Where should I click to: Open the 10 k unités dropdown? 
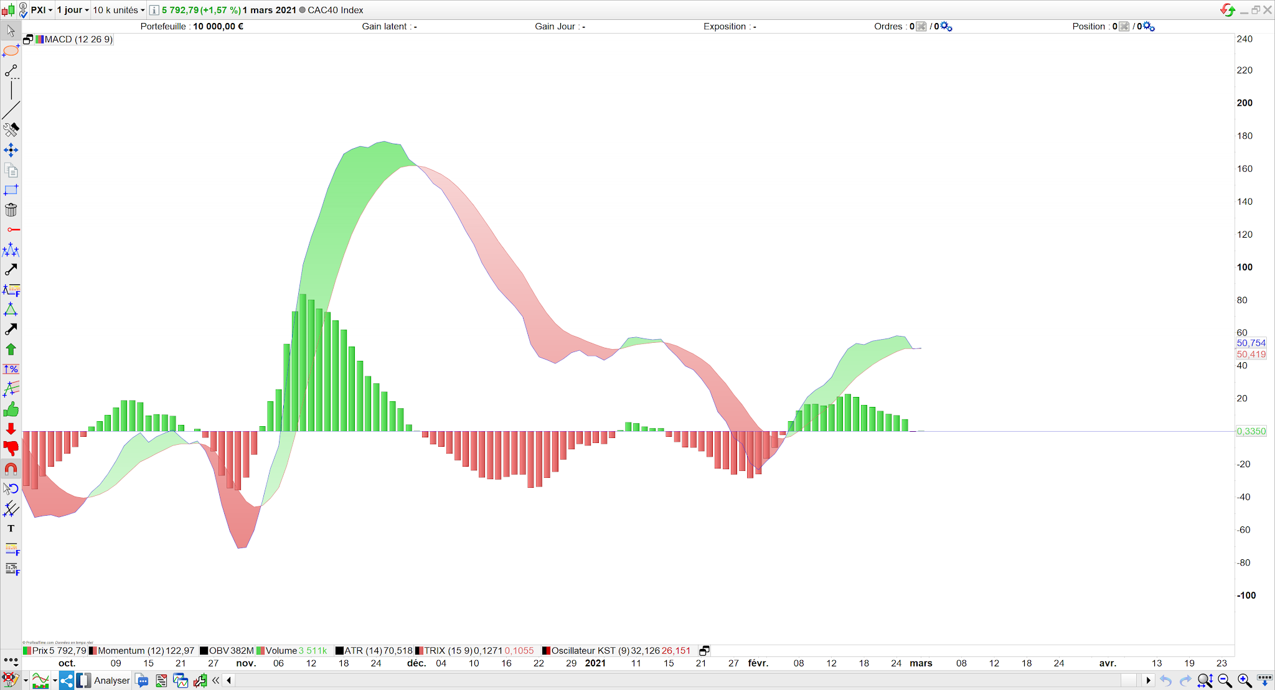click(x=118, y=10)
